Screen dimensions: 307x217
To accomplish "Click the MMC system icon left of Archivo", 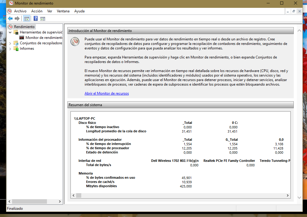I will pos(9,11).
